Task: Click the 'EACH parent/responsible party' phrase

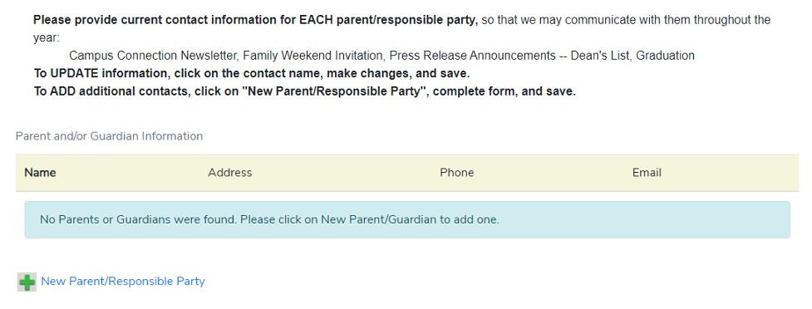Action: pos(389,20)
